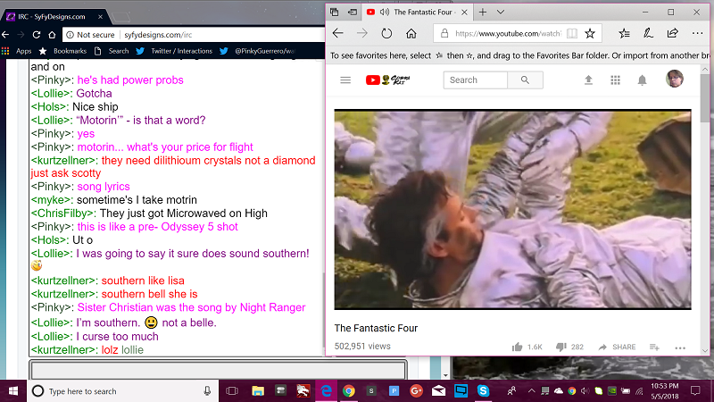Open File Explorer from the taskbar

tap(258, 391)
